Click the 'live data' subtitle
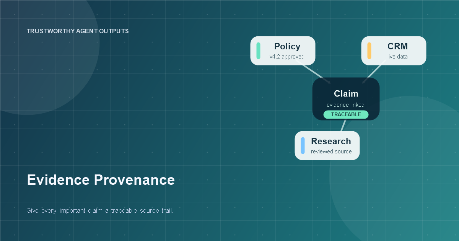This screenshot has width=459, height=241. [x=397, y=57]
